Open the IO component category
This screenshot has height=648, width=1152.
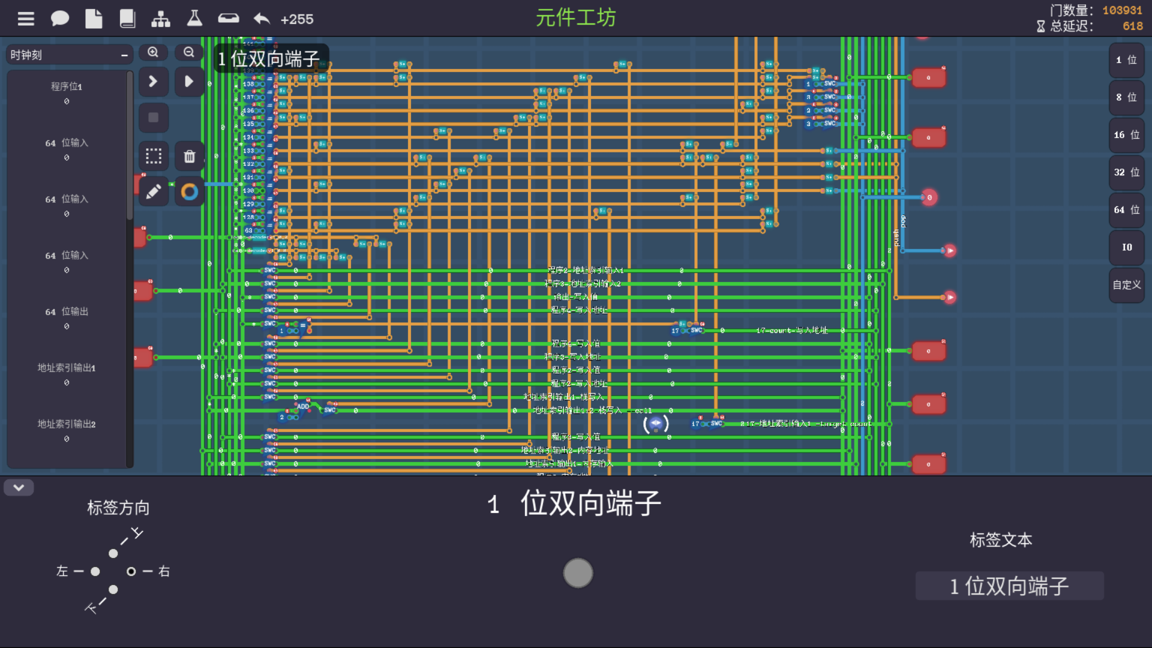1126,247
